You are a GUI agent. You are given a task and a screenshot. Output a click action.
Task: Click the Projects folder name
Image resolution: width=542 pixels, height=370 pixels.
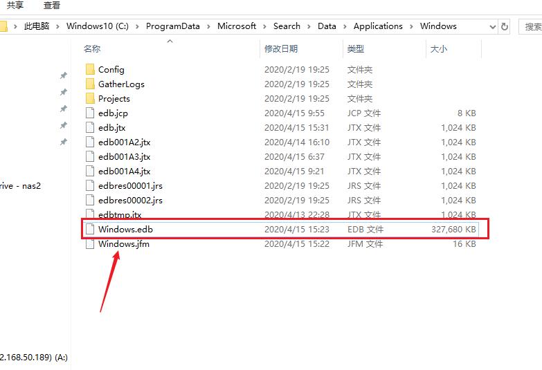(x=114, y=98)
